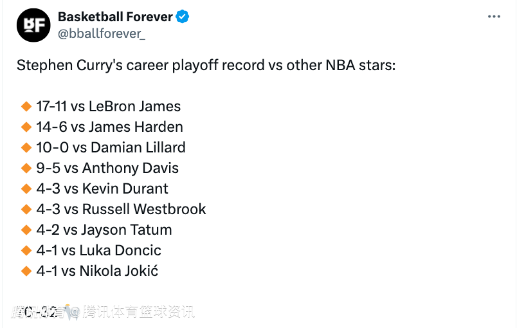Click the orange diamond beside Anthony Davis
This screenshot has height=328, width=517.
pos(26,168)
